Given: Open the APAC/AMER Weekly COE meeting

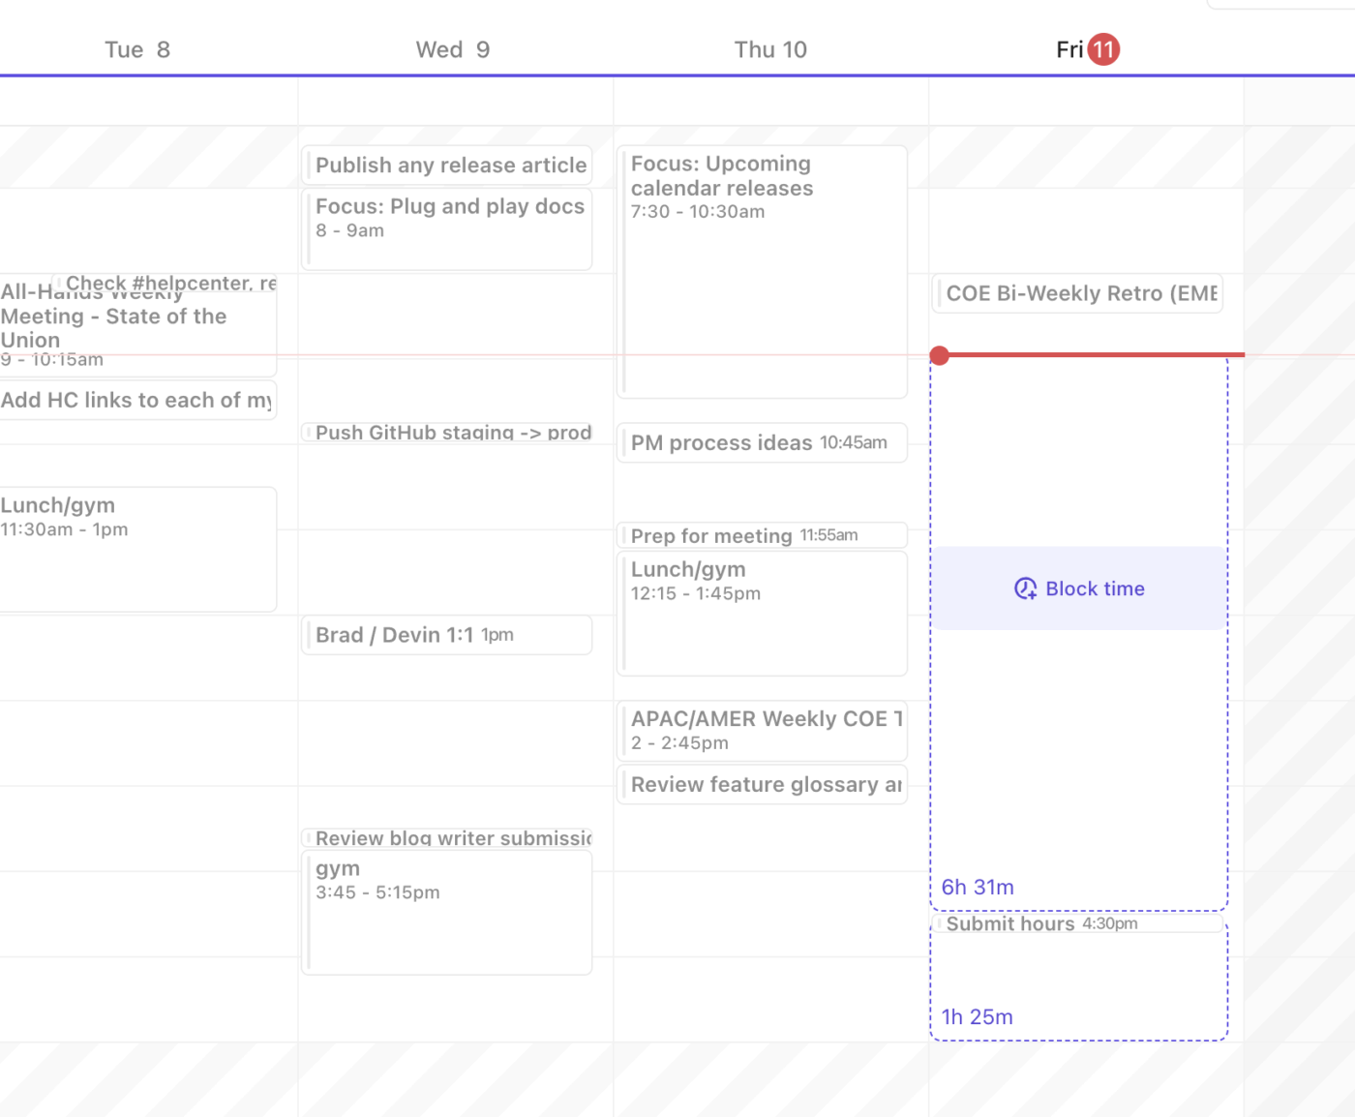Looking at the screenshot, I should click(x=762, y=731).
